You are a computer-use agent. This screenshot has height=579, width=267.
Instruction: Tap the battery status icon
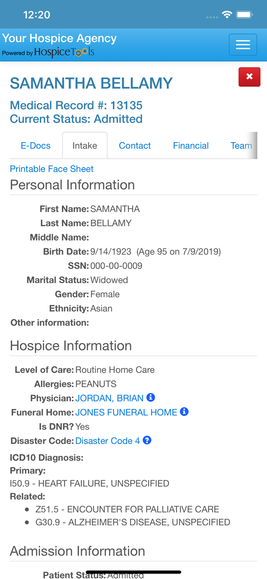244,15
